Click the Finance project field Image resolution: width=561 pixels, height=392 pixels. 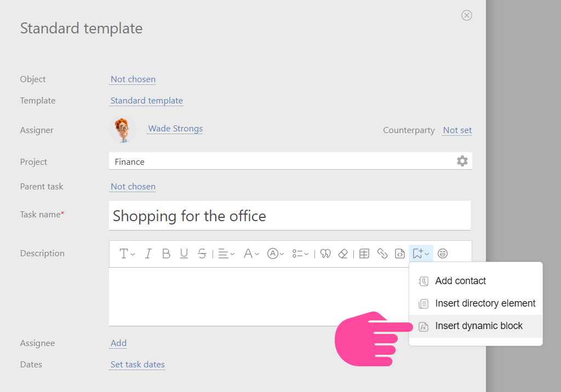point(290,162)
